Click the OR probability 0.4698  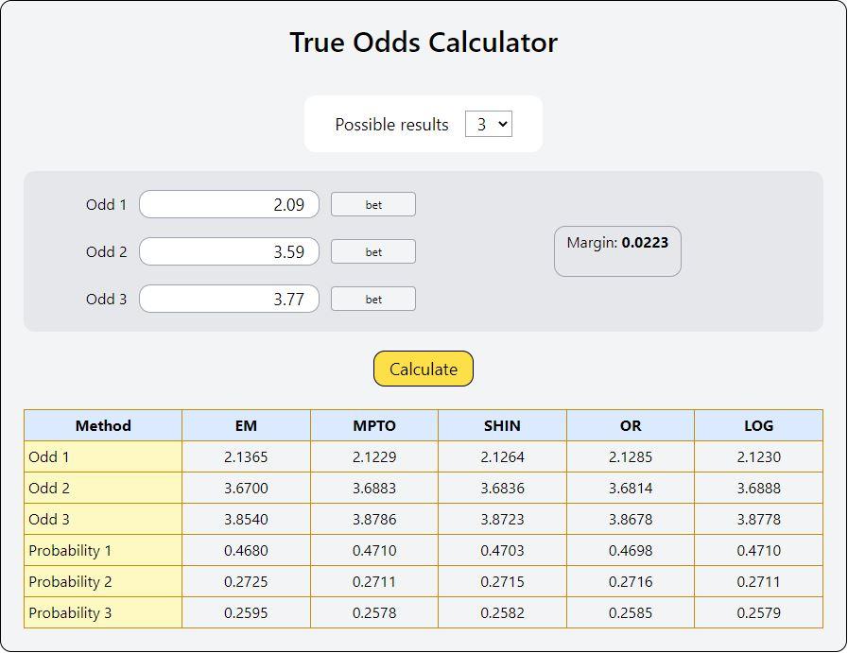[631, 550]
